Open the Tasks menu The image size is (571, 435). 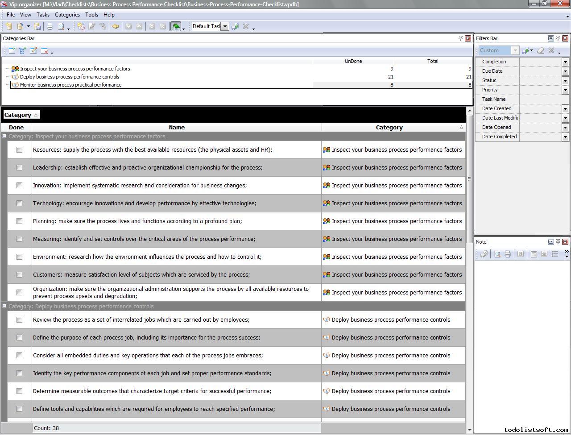43,15
